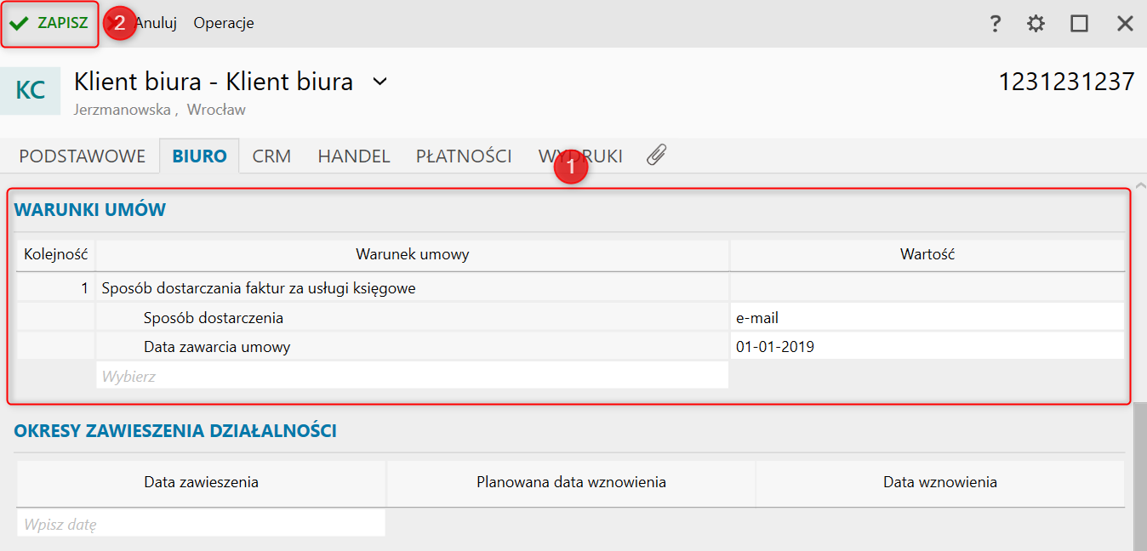Open the help question mark icon
This screenshot has width=1147, height=551.
click(995, 24)
